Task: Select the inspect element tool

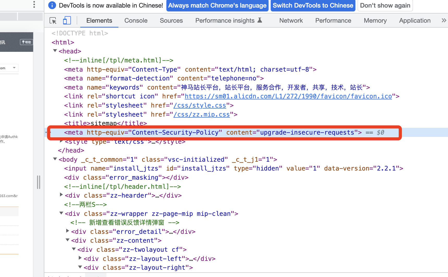Action: coord(53,20)
